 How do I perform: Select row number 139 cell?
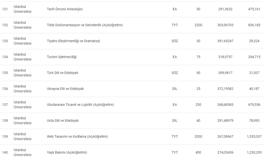coord(5,136)
